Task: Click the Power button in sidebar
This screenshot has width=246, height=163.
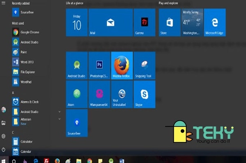Action: 3,150
